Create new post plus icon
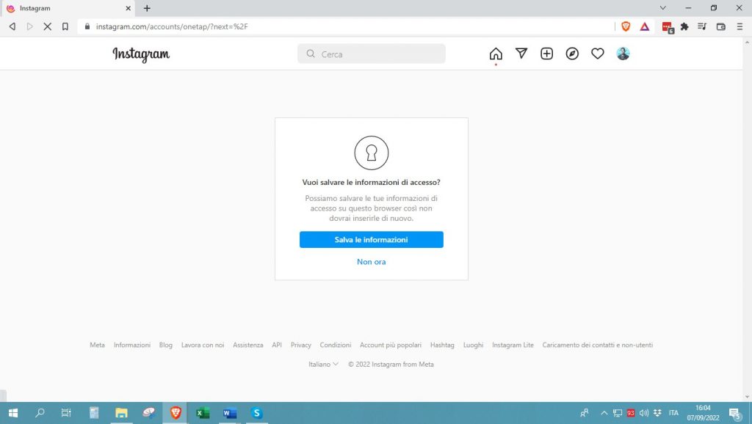This screenshot has height=424, width=752. 546,54
